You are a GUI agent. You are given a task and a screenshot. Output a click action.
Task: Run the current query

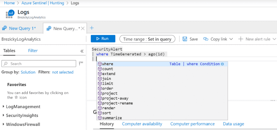[x=103, y=39]
